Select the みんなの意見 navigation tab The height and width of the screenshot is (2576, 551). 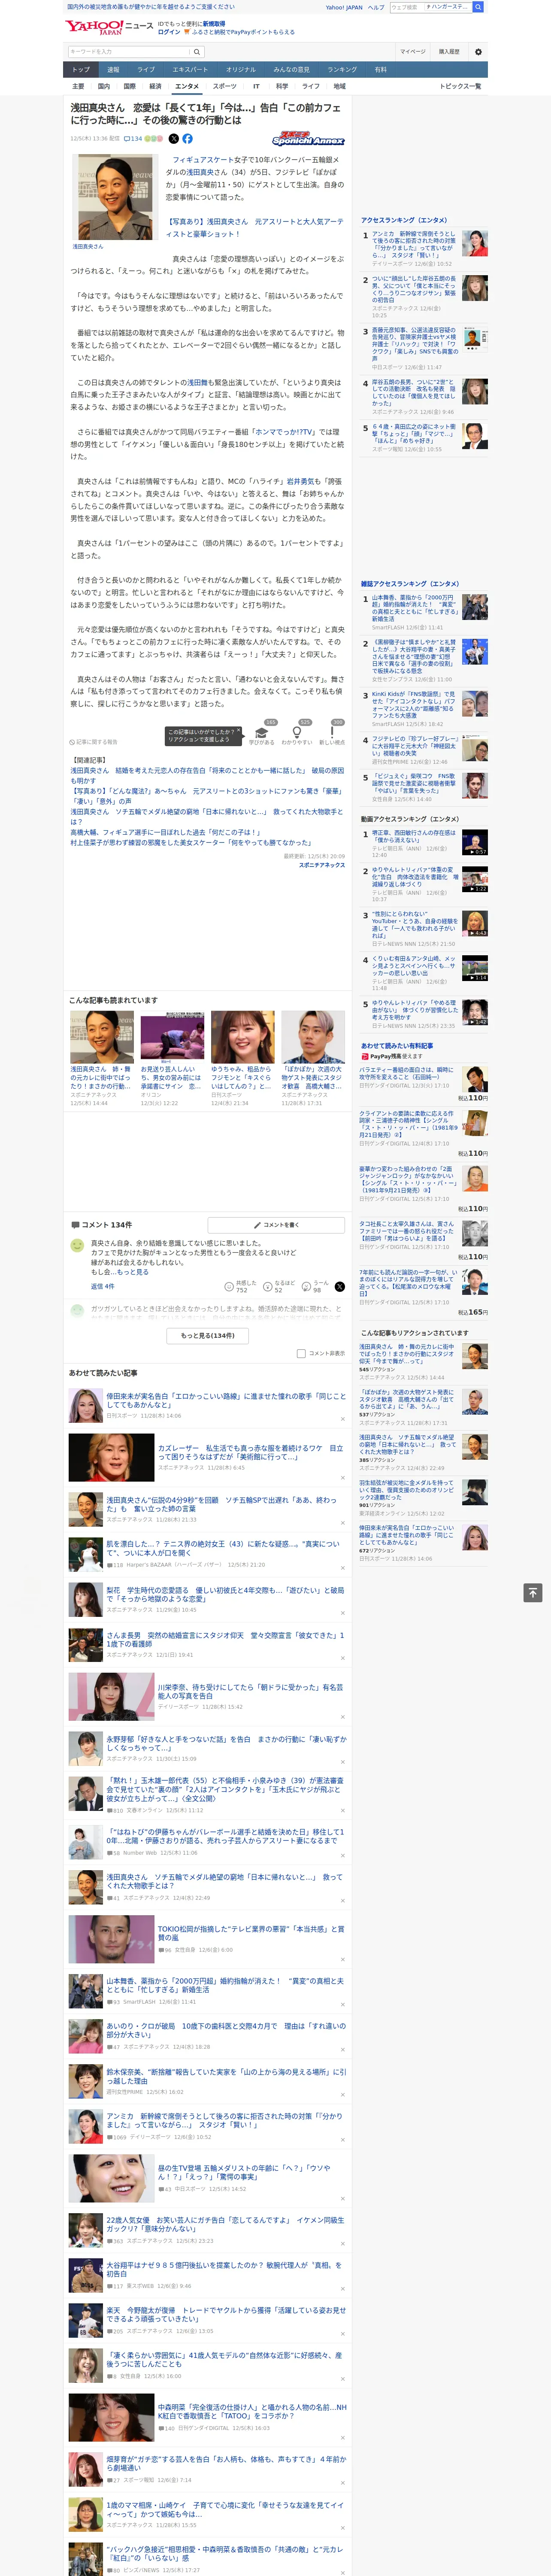(292, 69)
